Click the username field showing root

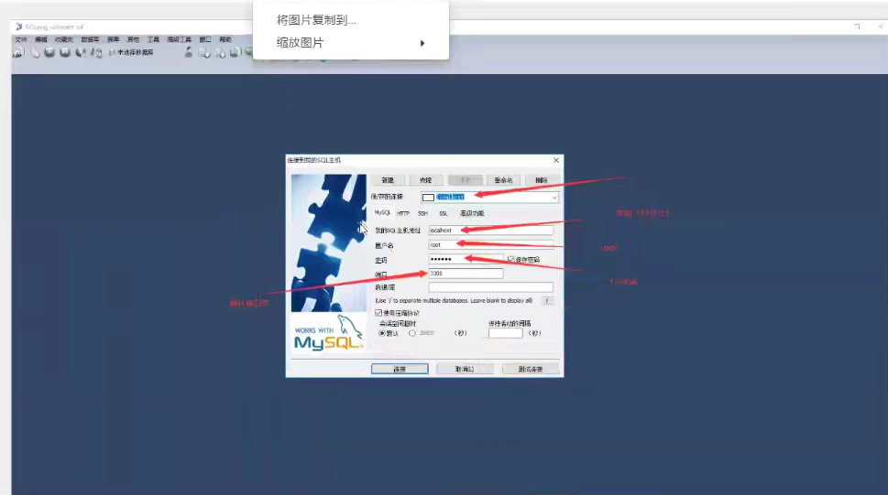(490, 245)
